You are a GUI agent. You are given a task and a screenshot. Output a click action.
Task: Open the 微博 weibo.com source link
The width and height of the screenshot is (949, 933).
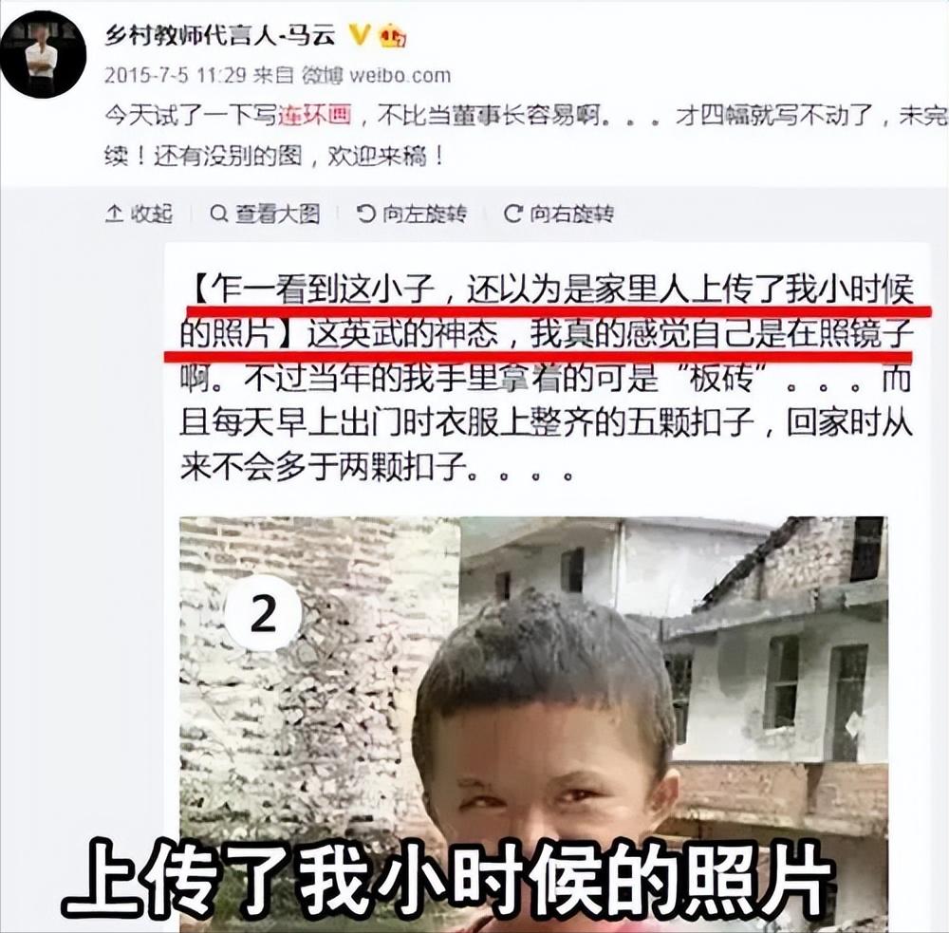pyautogui.click(x=377, y=75)
